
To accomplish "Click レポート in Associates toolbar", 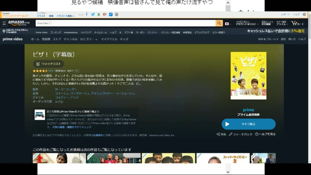I will 285,15.
